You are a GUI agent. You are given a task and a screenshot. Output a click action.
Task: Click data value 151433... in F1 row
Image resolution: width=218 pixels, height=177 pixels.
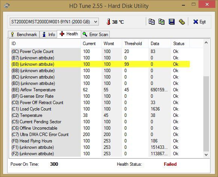[x=159, y=147]
